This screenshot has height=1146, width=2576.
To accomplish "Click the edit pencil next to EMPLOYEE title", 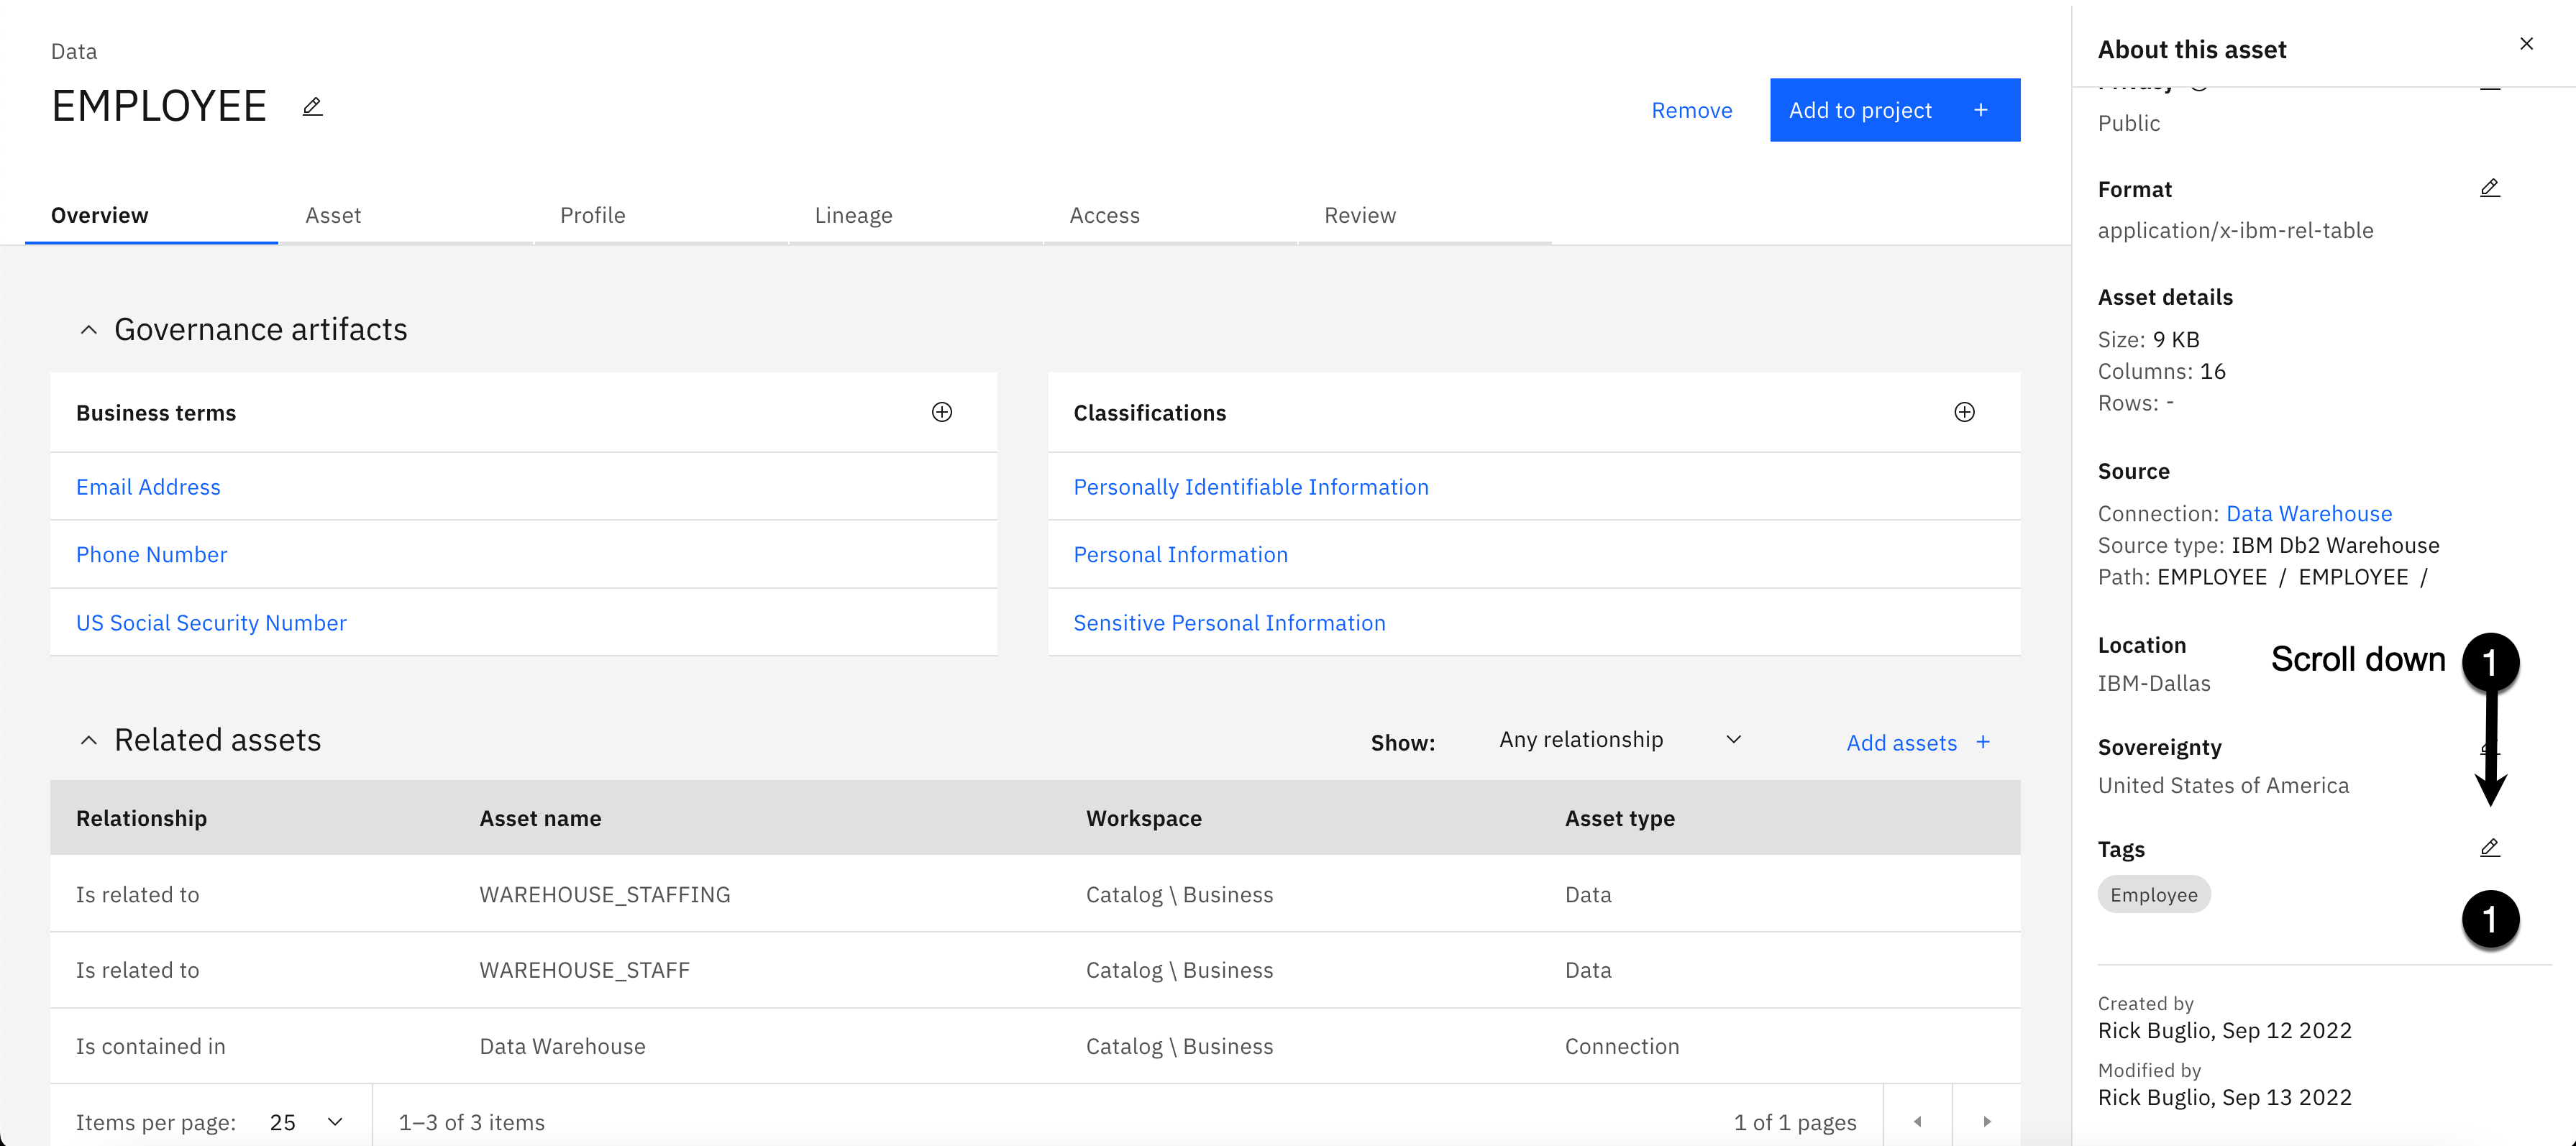I will pos(312,106).
